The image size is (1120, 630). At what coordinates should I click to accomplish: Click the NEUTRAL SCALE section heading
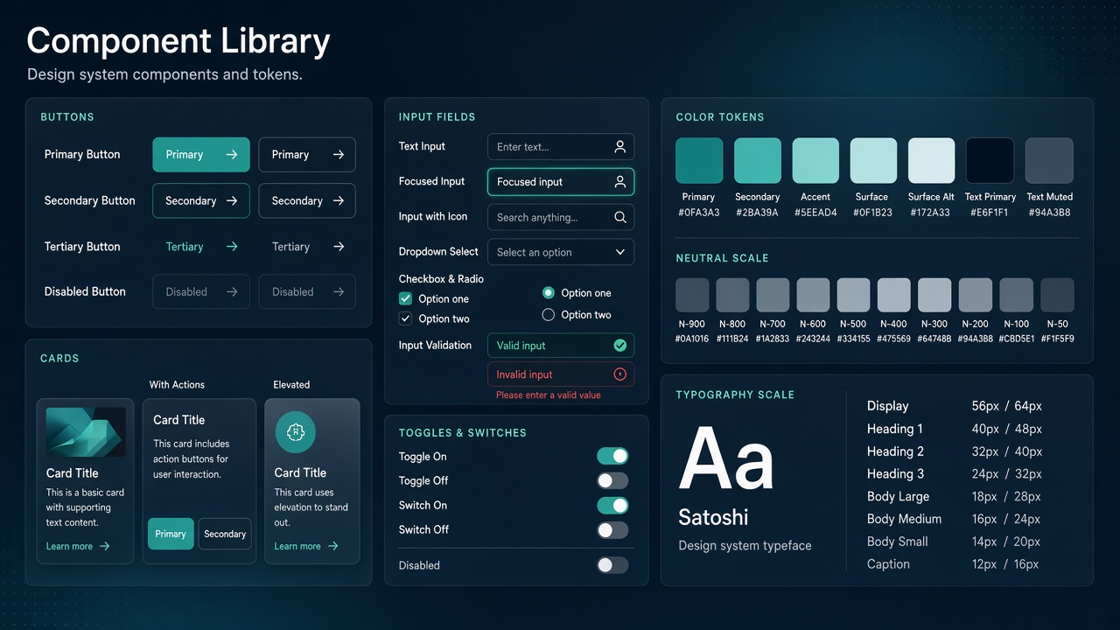[x=722, y=258]
